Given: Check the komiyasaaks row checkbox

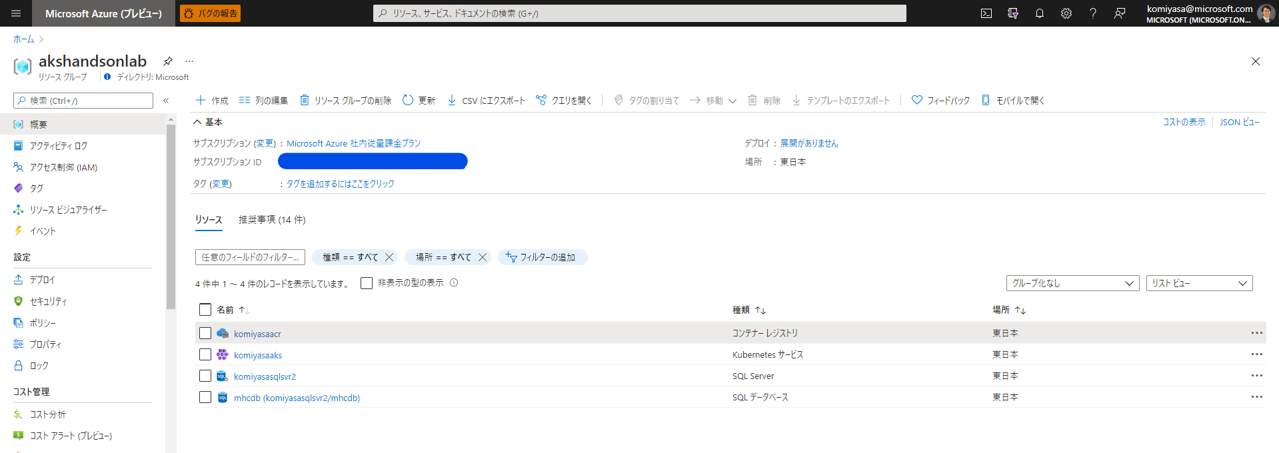Looking at the screenshot, I should [x=205, y=354].
